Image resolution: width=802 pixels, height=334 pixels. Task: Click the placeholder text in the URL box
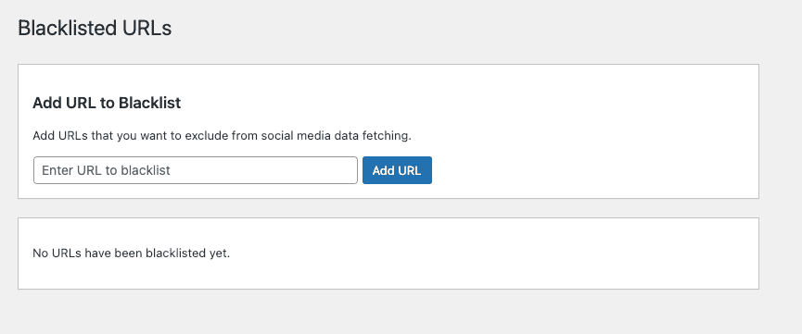tap(106, 170)
